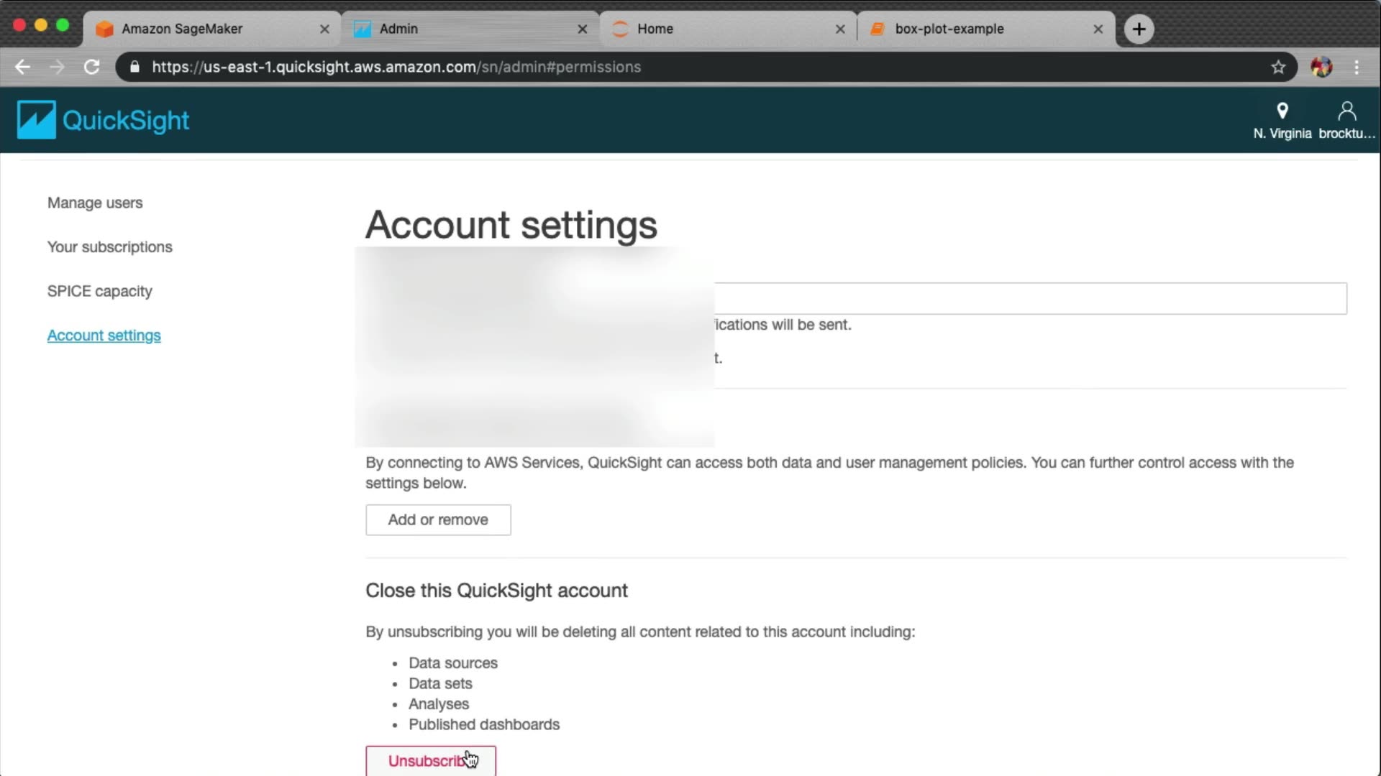Bookmark this page with star icon
The width and height of the screenshot is (1381, 776).
point(1278,67)
